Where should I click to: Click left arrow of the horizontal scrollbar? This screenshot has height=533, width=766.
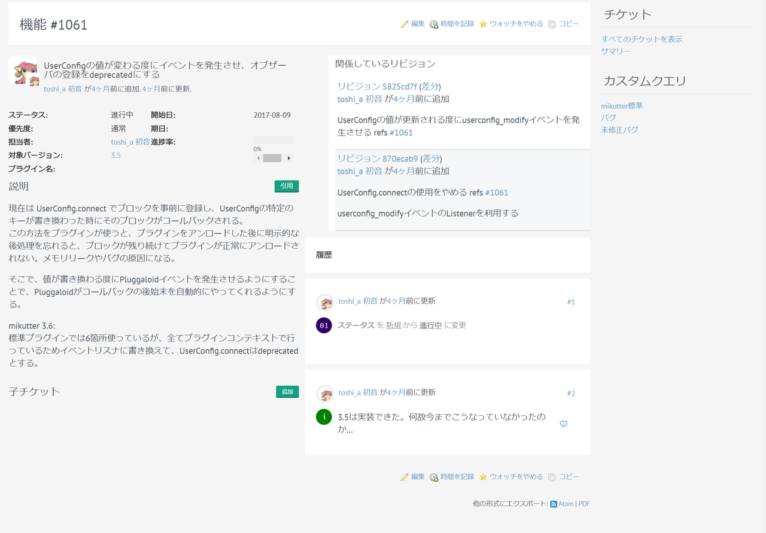[259, 159]
